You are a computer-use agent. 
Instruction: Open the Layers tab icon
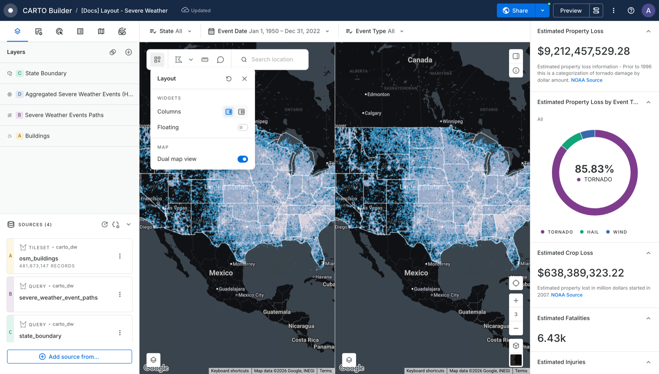pyautogui.click(x=17, y=31)
